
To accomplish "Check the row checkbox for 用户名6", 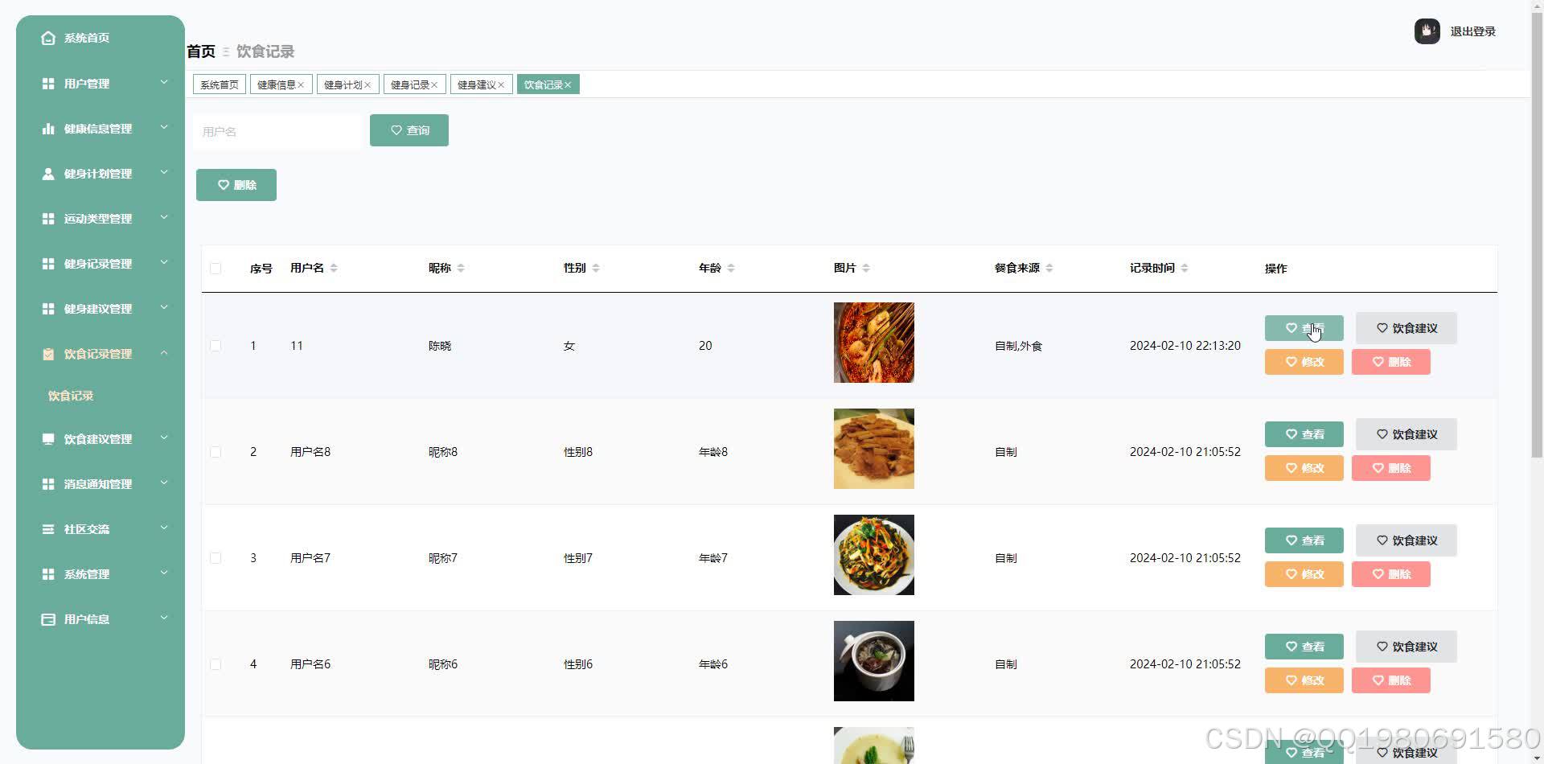I will (216, 664).
